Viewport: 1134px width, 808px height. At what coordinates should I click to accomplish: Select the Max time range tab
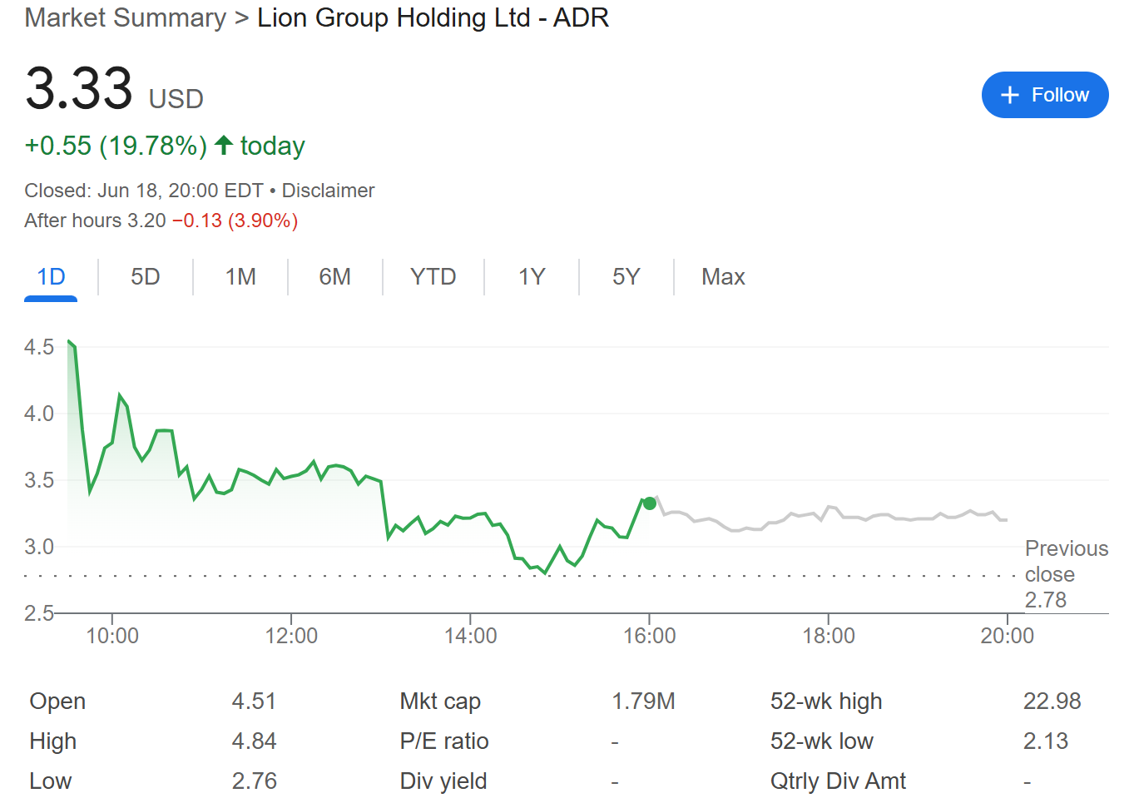point(723,277)
